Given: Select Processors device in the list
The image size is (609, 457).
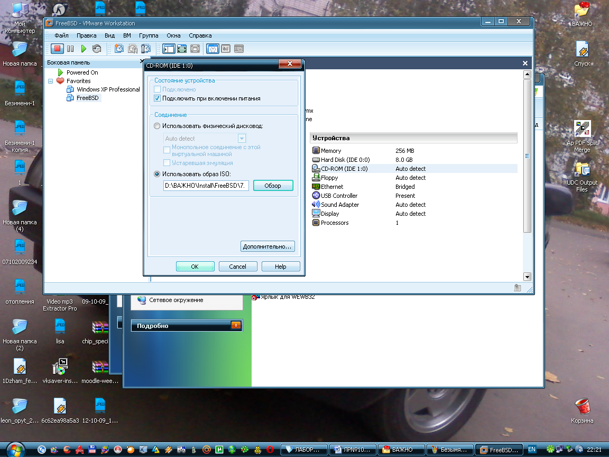Looking at the screenshot, I should pyautogui.click(x=413, y=222).
